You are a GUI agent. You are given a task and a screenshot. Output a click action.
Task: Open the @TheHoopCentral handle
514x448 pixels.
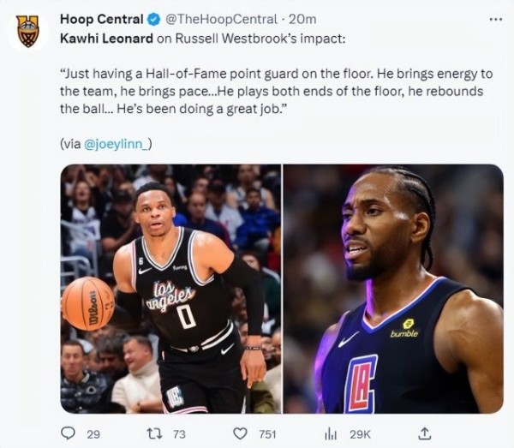pos(221,20)
